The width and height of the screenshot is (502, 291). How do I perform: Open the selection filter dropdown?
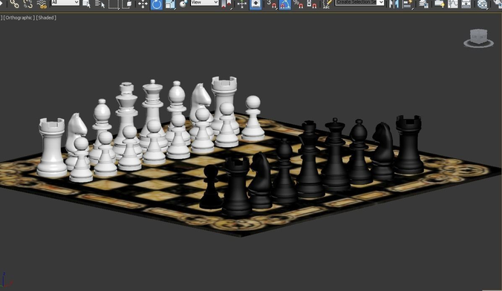pyautogui.click(x=65, y=2)
